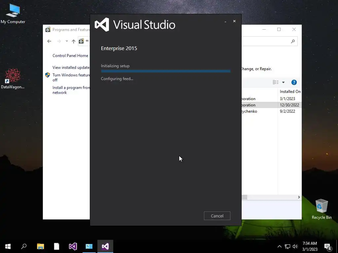Click the horizontal scrollbar thumb in program list

[245, 197]
